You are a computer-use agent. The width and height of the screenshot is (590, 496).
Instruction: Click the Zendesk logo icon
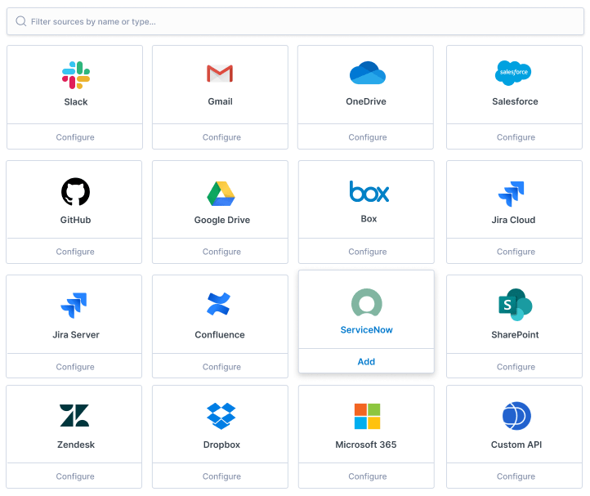point(74,415)
